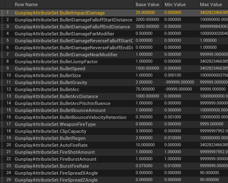Select the GunplayAttributeSet.BulletSize row name
Screen dimensions: 228x183
pyautogui.click(x=48, y=75)
